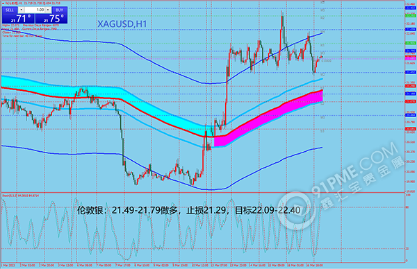Click the Stoch(5,3,3) indicator label

20,196
